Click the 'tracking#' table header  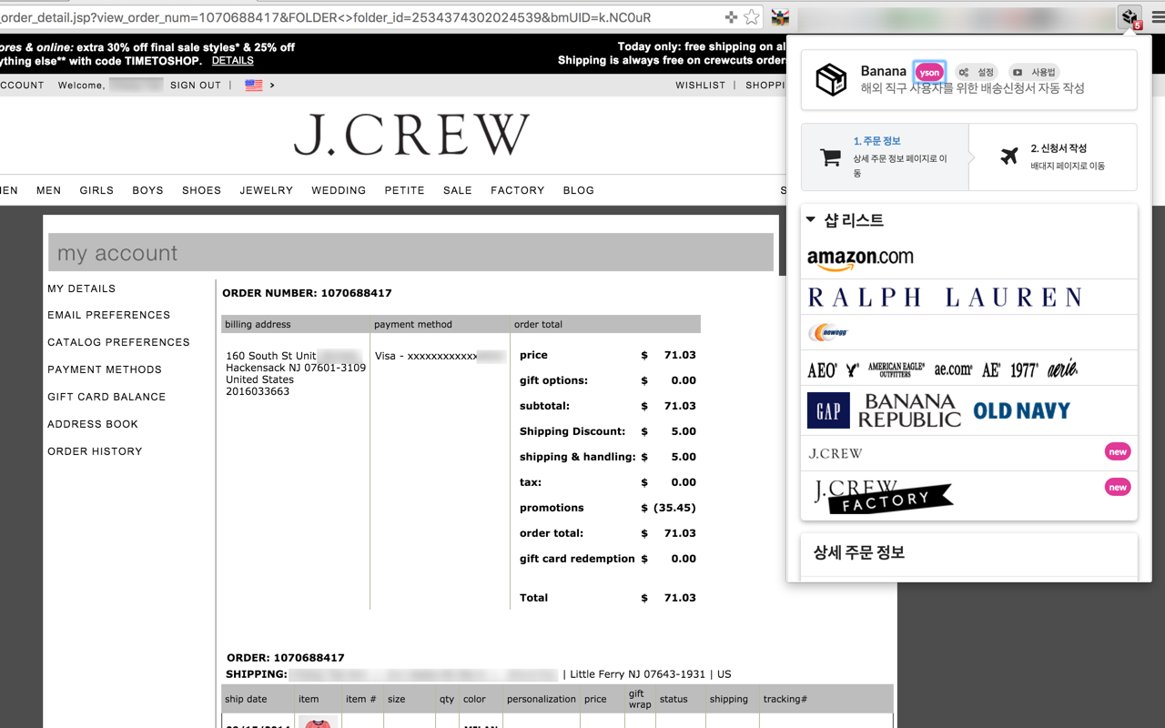tap(785, 699)
